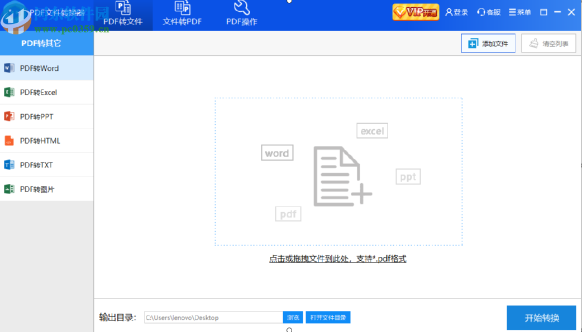Click the output directory path input field

point(214,317)
